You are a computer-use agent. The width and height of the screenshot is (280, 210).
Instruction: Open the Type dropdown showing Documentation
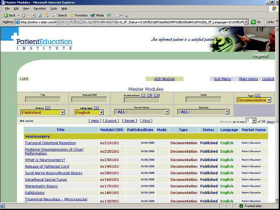pyautogui.click(x=254, y=100)
